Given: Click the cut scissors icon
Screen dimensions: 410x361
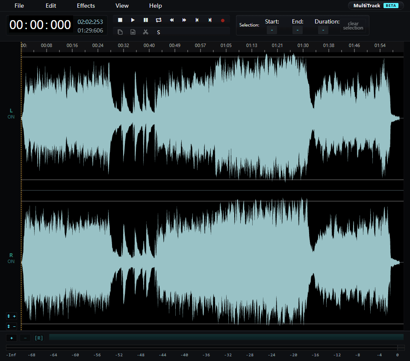Looking at the screenshot, I should [x=146, y=32].
